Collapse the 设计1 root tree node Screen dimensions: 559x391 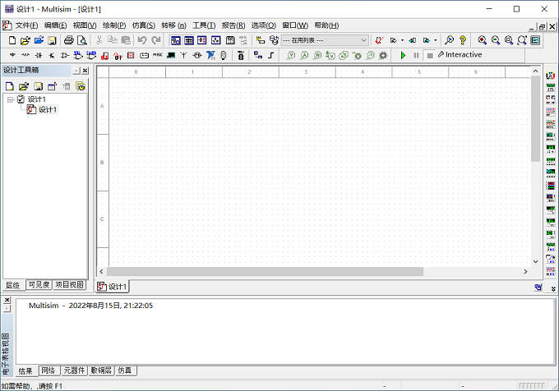(x=11, y=99)
